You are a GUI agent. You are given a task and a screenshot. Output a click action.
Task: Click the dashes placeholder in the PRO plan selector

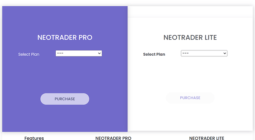click(60, 53)
